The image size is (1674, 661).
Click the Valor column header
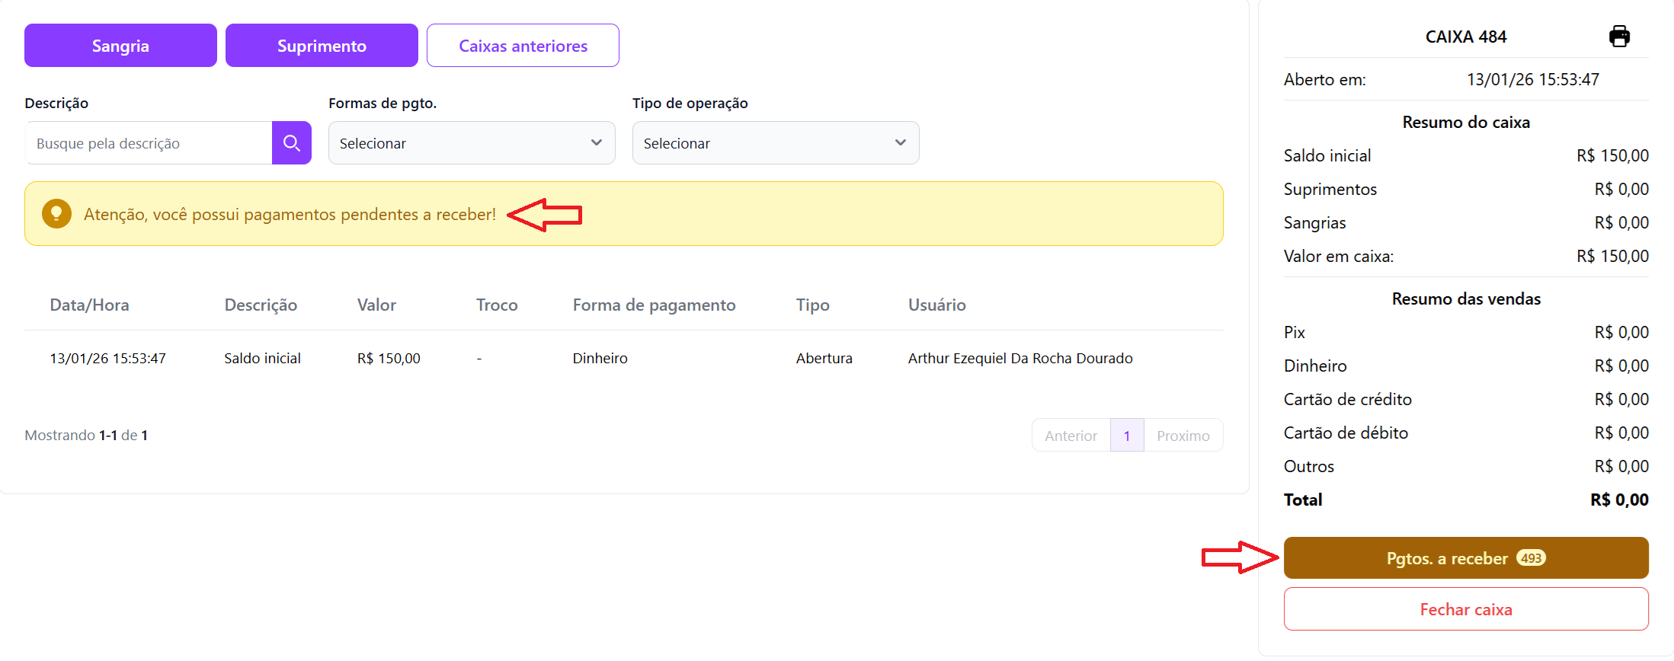point(376,305)
